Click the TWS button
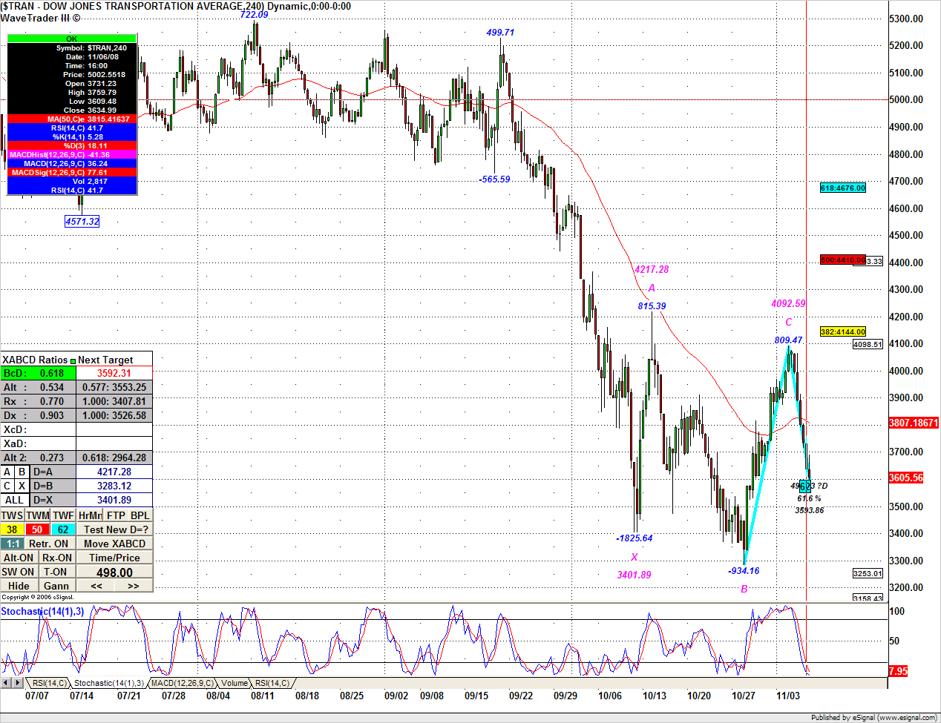 pos(13,515)
